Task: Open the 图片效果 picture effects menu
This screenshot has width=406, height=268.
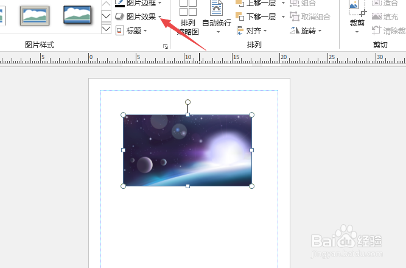Action: point(139,17)
